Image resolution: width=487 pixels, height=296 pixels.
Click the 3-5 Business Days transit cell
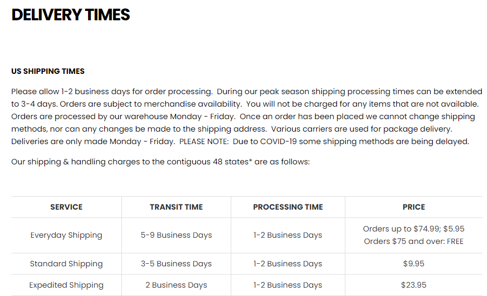point(176,264)
